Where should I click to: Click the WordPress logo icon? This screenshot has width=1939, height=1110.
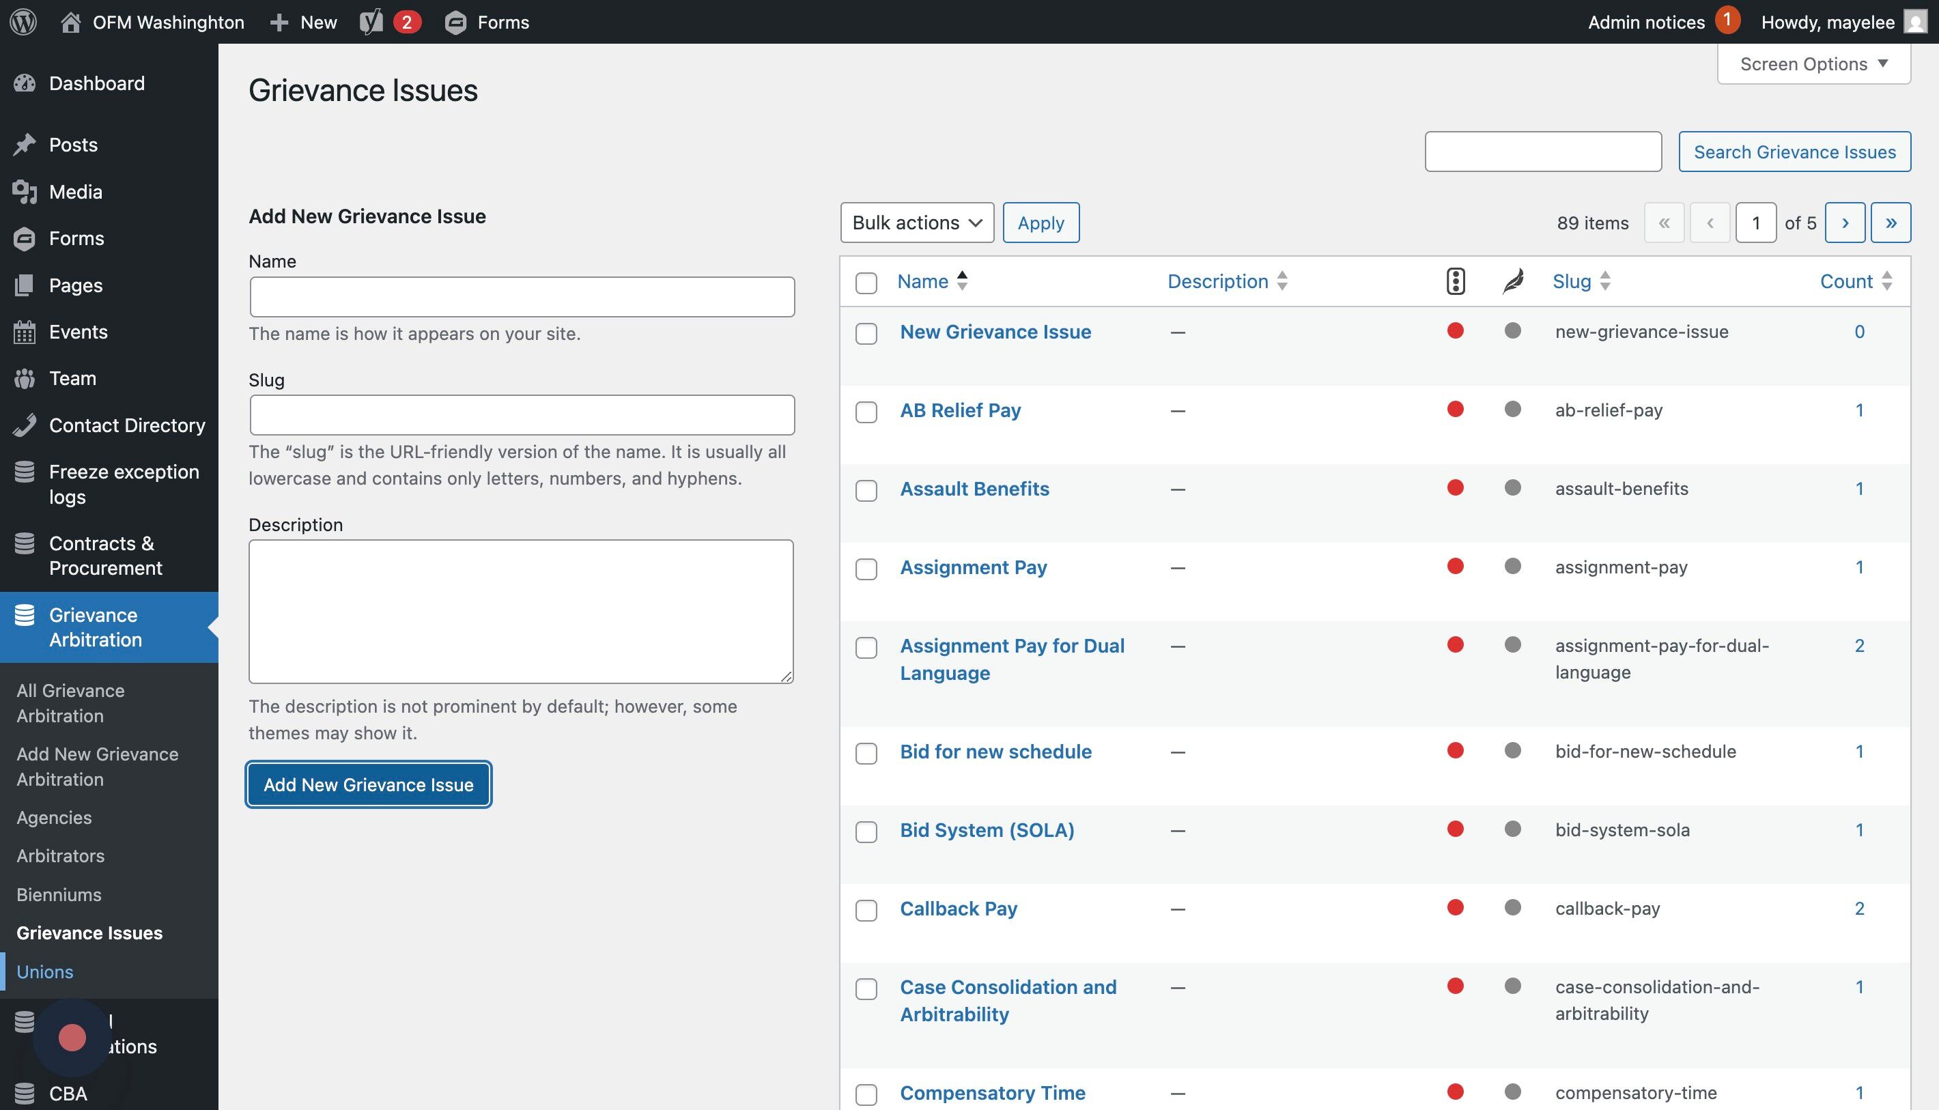pos(24,21)
